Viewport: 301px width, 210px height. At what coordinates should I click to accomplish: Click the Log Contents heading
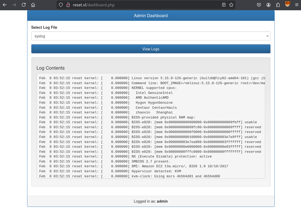click(51, 68)
